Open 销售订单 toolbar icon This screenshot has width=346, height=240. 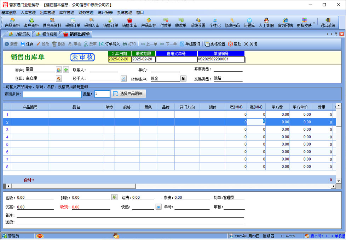(x=110, y=23)
